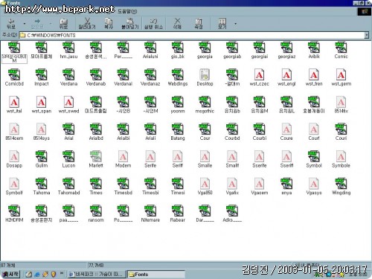Image resolution: width=372 pixels, height=279 pixels.
Task: Select the Modern font file
Action: click(x=124, y=159)
